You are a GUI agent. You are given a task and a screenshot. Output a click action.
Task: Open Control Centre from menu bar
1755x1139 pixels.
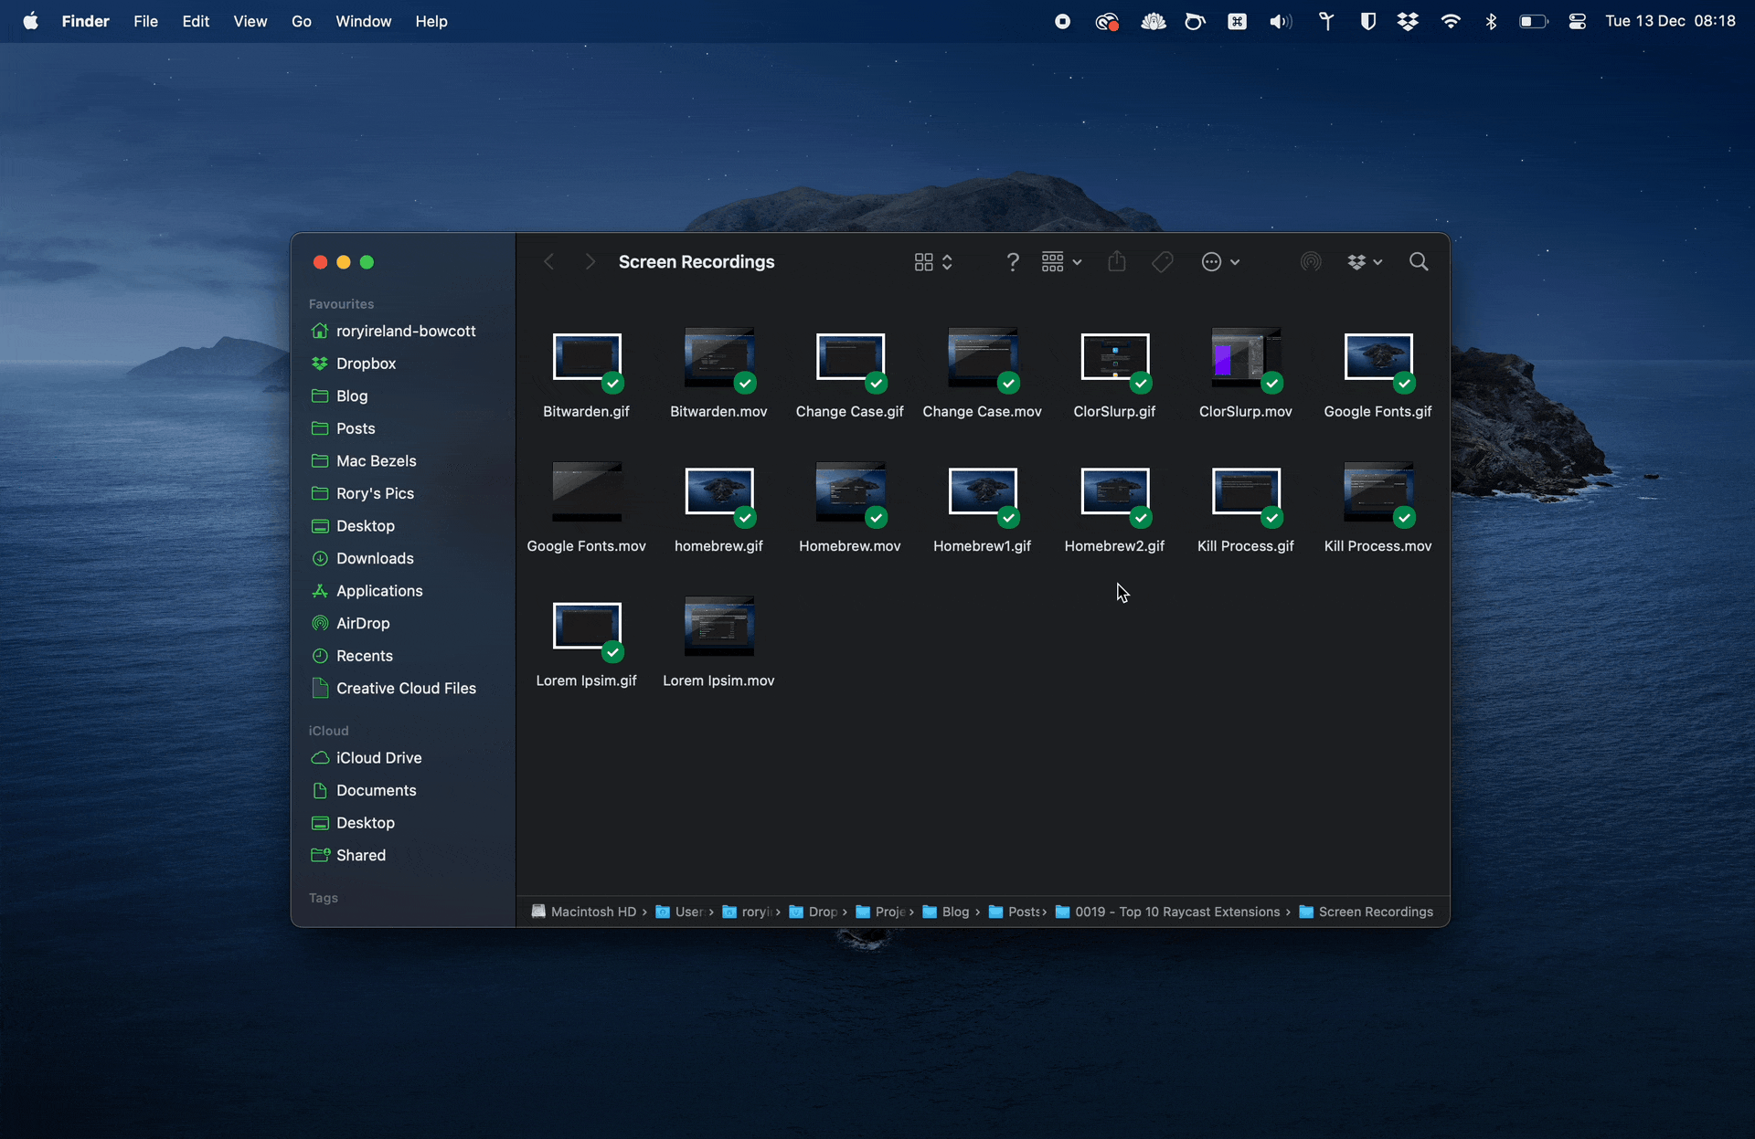pyautogui.click(x=1577, y=21)
